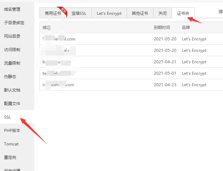Click expiry date 2021-04-21

(165, 62)
